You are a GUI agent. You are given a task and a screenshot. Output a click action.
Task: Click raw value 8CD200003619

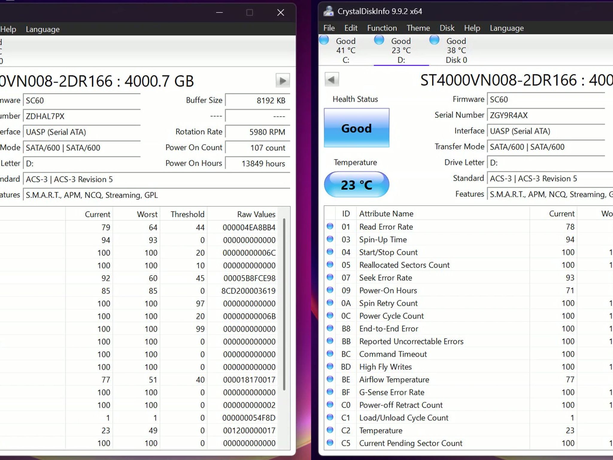point(248,291)
